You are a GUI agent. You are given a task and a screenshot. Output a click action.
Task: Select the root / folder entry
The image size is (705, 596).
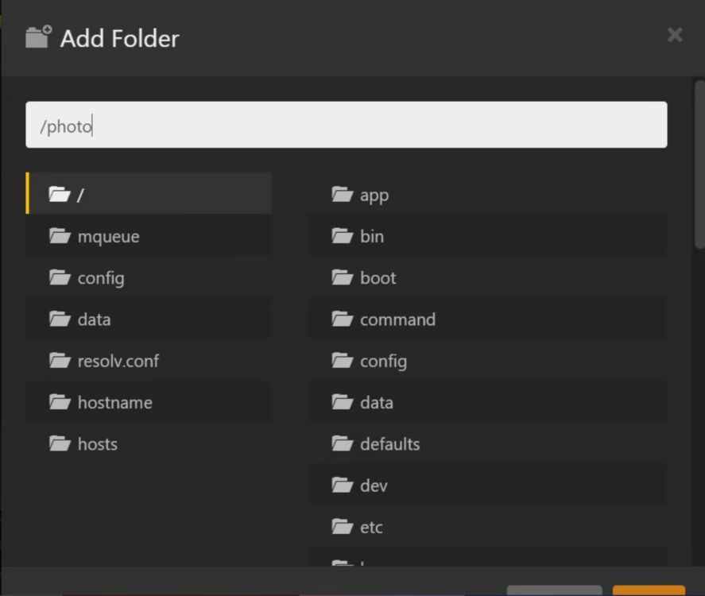pos(149,193)
